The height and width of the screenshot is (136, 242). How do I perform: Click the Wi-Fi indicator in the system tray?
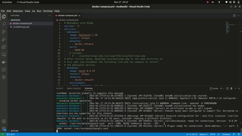coord(226,2)
